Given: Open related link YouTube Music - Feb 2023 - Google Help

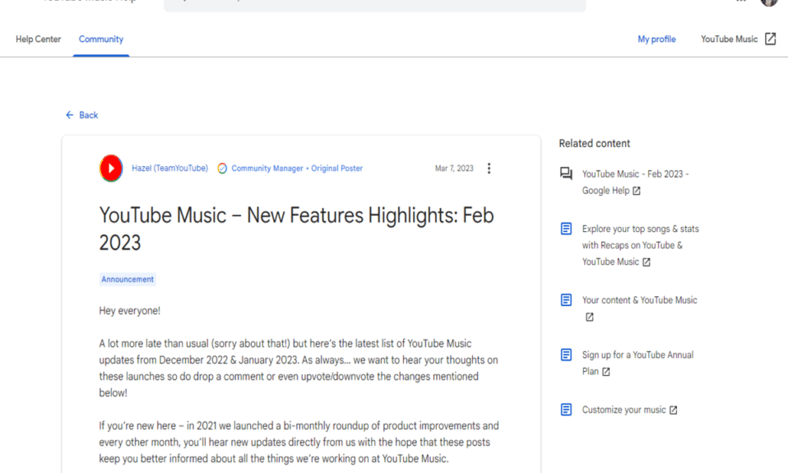Looking at the screenshot, I should click(635, 182).
